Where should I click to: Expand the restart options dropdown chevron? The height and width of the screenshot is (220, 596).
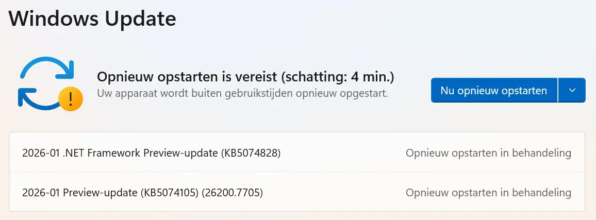coord(572,90)
